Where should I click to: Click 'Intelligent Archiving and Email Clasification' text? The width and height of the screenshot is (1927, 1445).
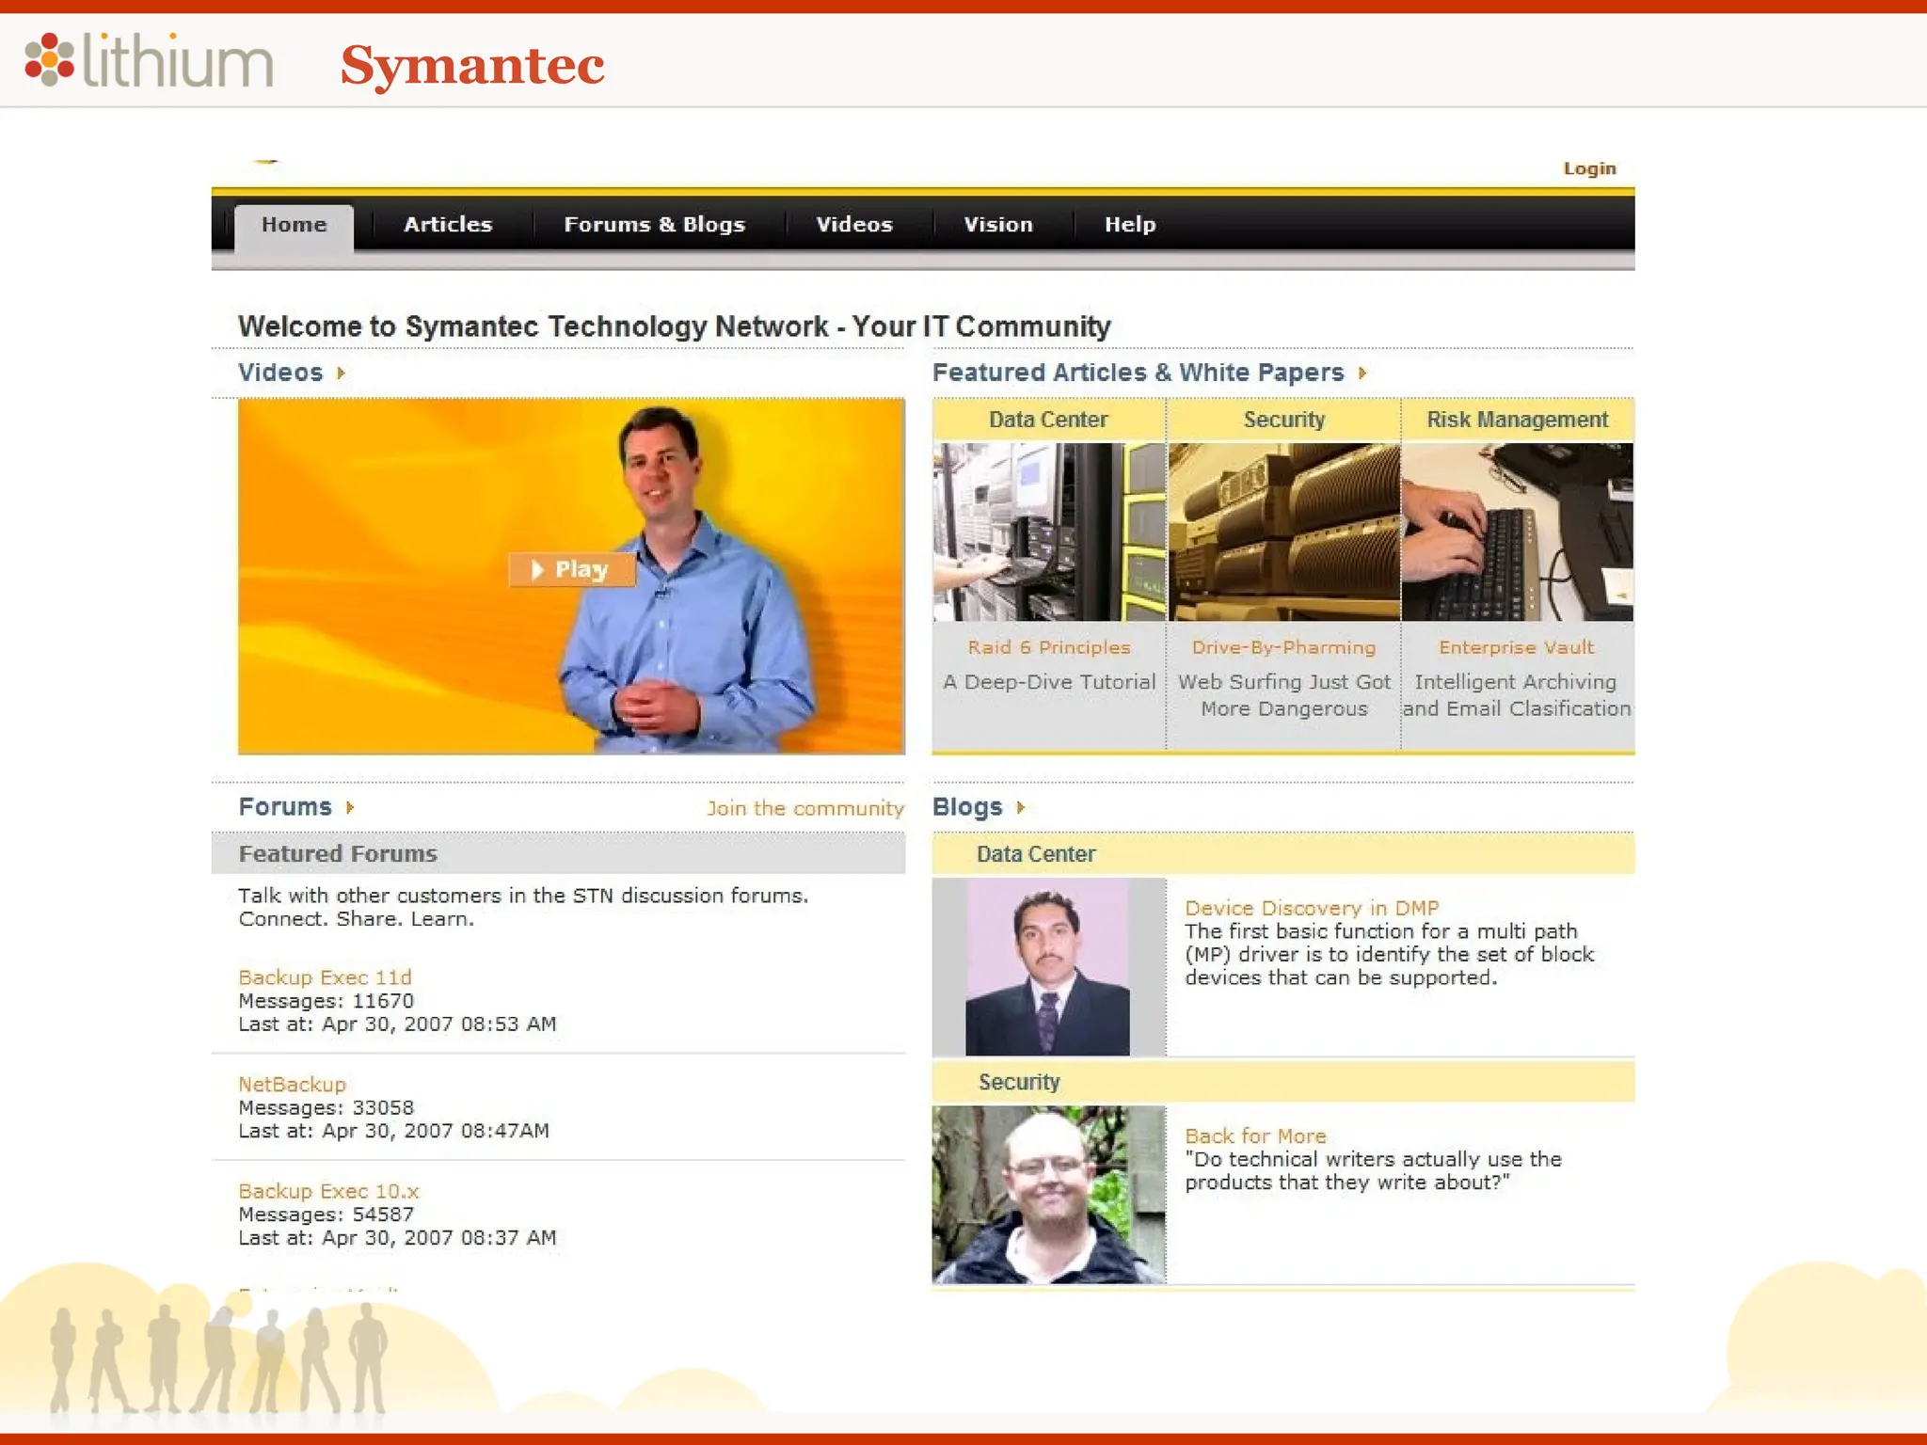1517,695
